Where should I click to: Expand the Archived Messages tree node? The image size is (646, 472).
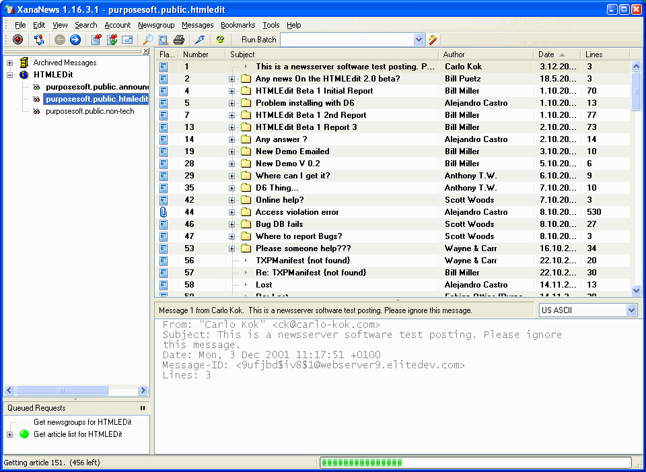(x=10, y=63)
